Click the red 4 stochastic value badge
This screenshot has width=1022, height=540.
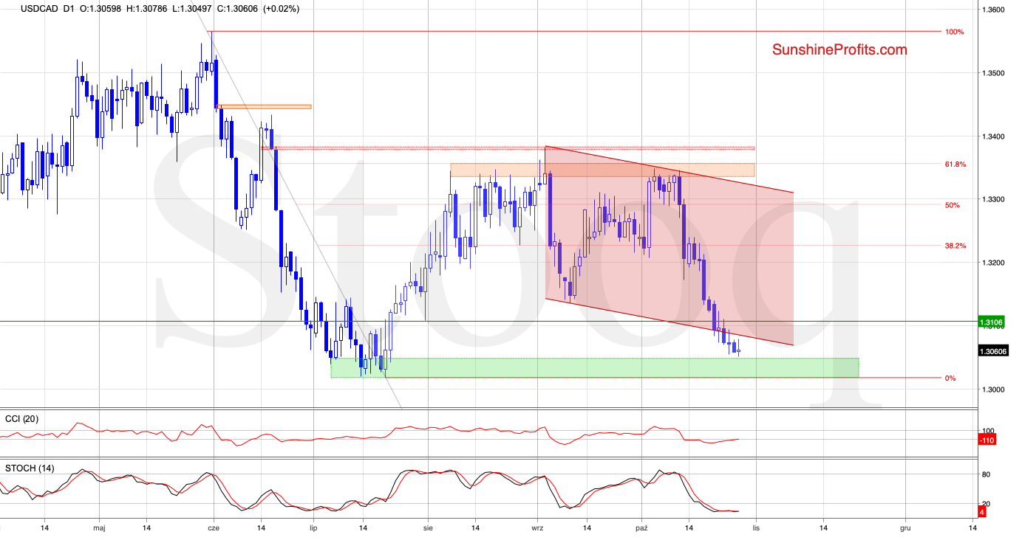982,511
